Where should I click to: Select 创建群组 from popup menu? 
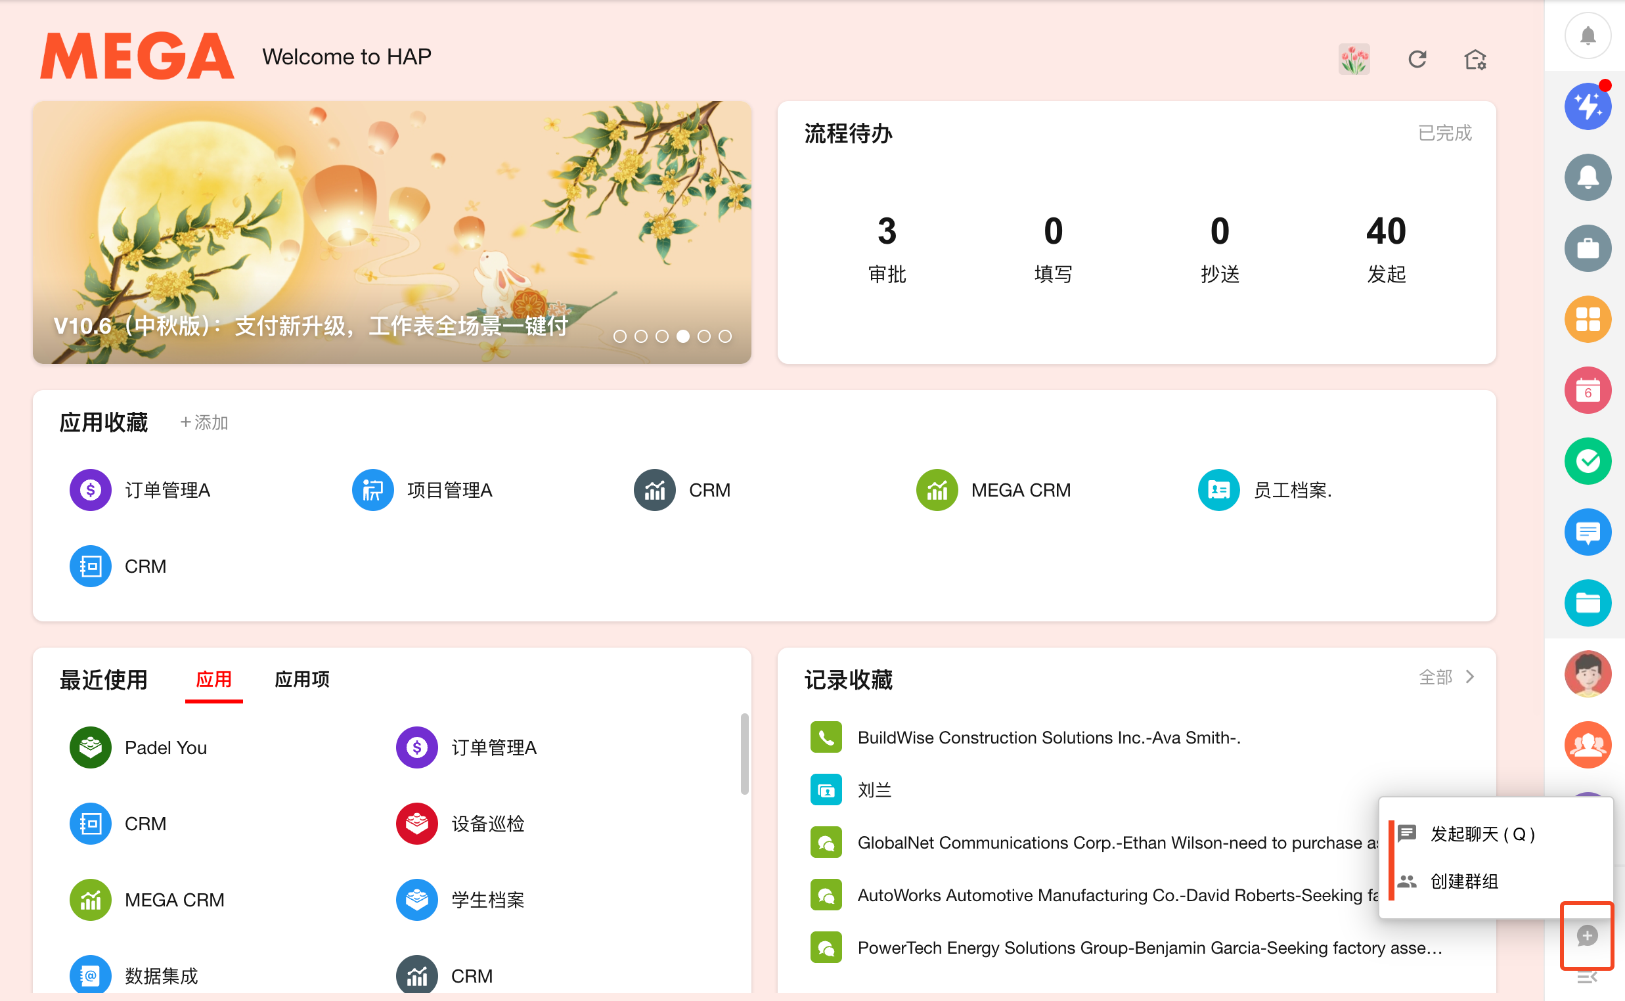pos(1464,881)
